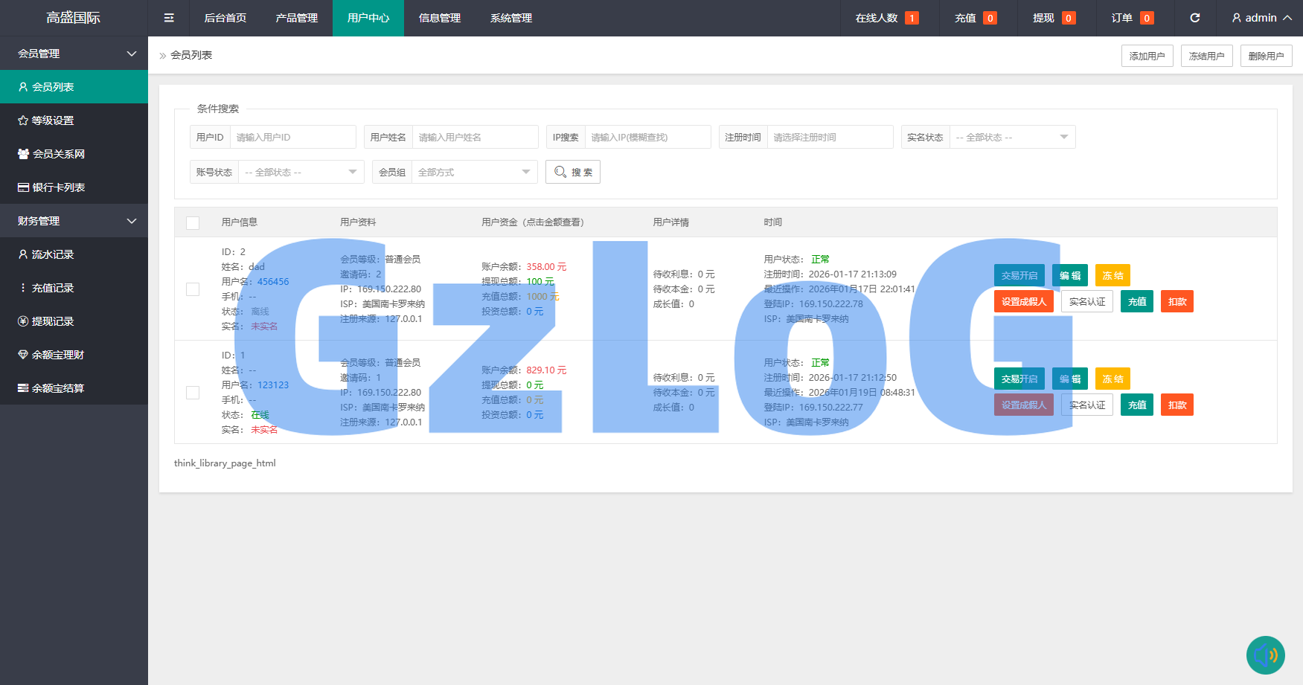Check the checkbox for user 123123

click(193, 393)
